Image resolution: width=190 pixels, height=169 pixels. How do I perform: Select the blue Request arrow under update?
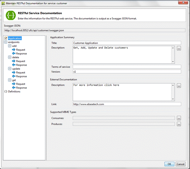coord(14,72)
